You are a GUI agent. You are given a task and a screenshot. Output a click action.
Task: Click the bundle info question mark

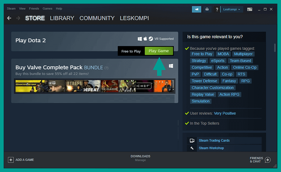pos(106,68)
